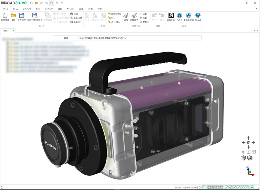Click the 更新の確認 update check icon

(188, 16)
